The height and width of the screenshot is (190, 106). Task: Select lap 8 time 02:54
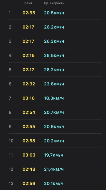29,112
